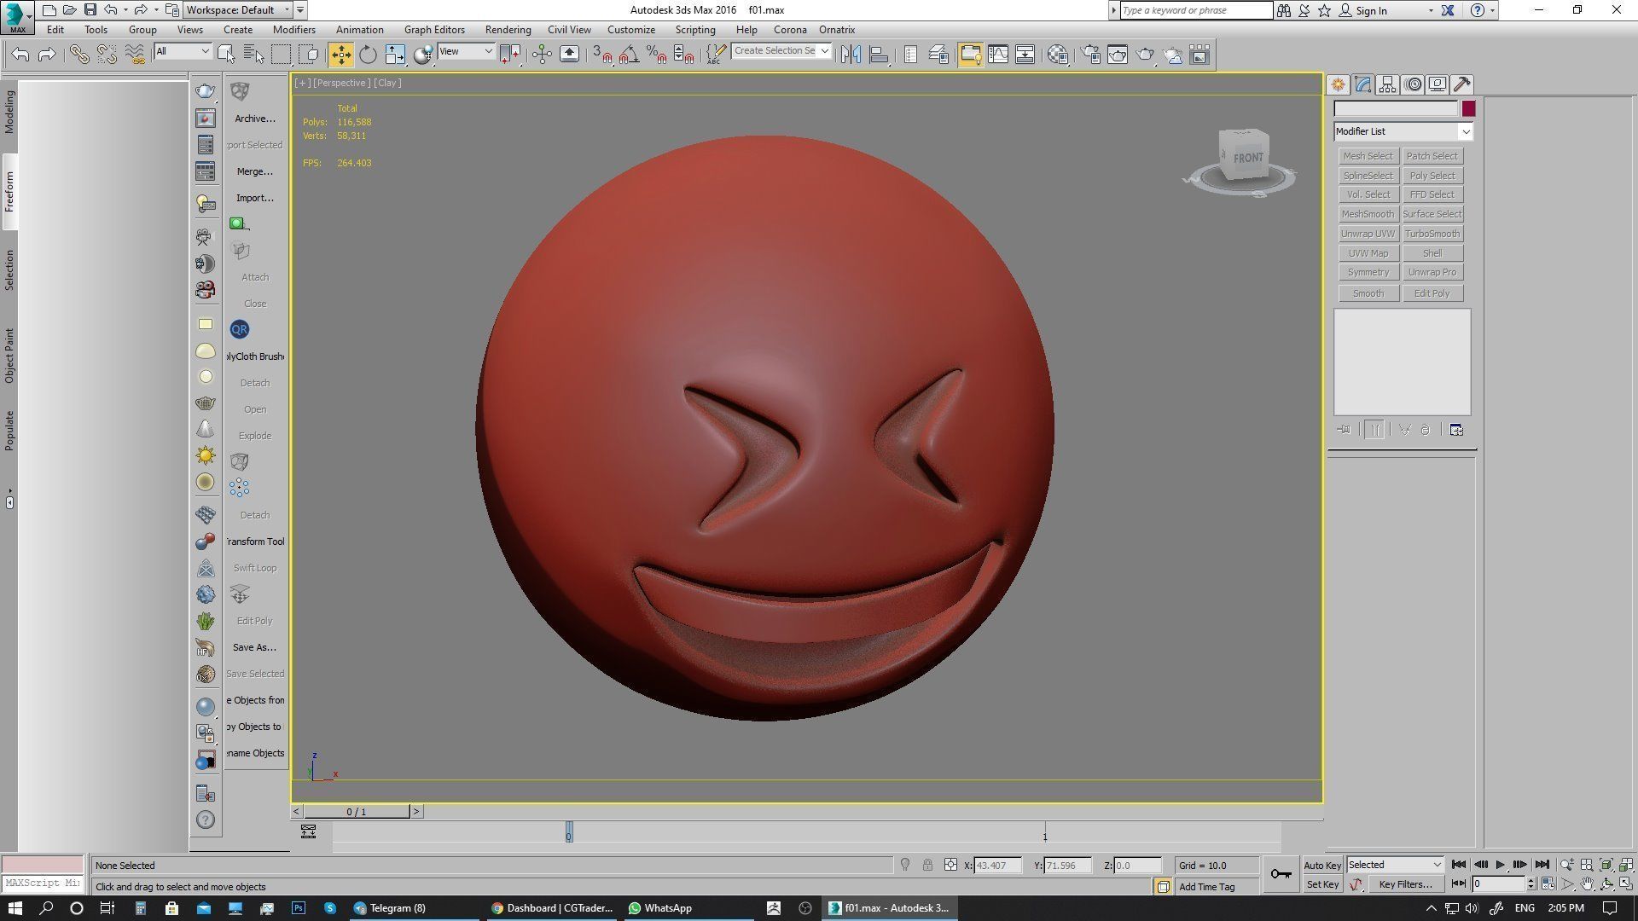The height and width of the screenshot is (921, 1638).
Task: Click the Play Animation button
Action: [x=1501, y=865]
